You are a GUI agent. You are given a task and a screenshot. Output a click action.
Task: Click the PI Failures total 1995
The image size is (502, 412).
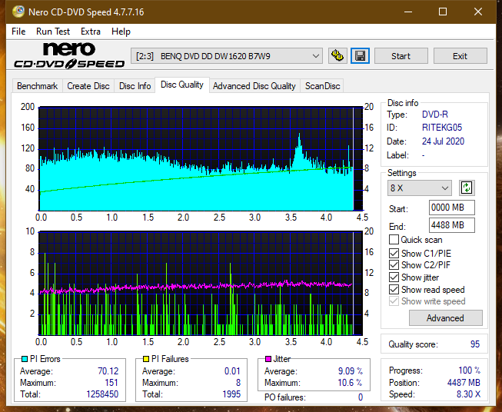click(231, 394)
